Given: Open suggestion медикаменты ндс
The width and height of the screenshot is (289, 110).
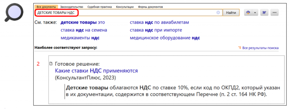Looking at the screenshot, I should click(80, 38).
